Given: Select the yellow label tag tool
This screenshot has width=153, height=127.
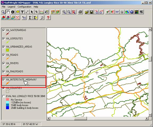Looking at the screenshot, I should [x=18, y=12].
